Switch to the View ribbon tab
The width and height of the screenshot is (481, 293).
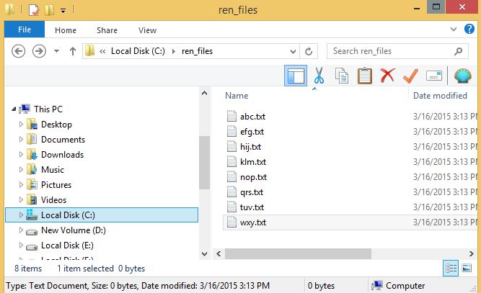147,30
